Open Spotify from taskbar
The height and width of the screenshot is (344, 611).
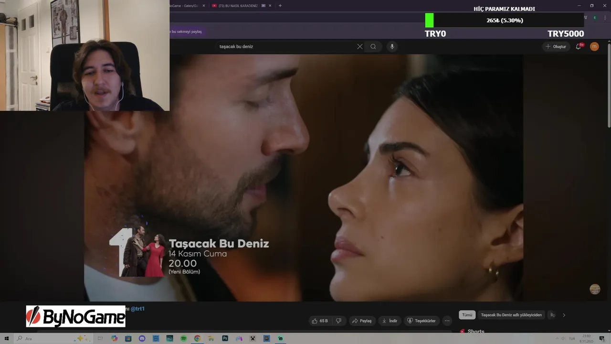(x=183, y=338)
